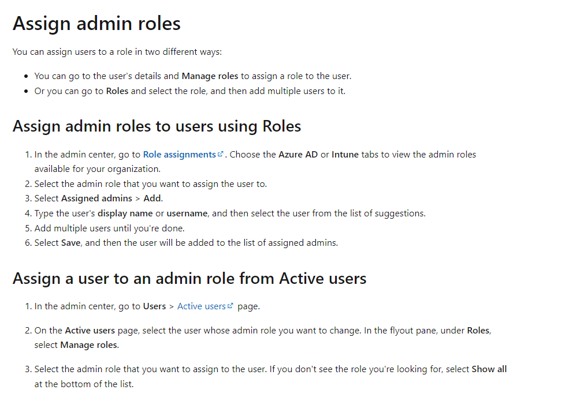Click external-link icon after Active users
The height and width of the screenshot is (401, 569).
click(230, 306)
